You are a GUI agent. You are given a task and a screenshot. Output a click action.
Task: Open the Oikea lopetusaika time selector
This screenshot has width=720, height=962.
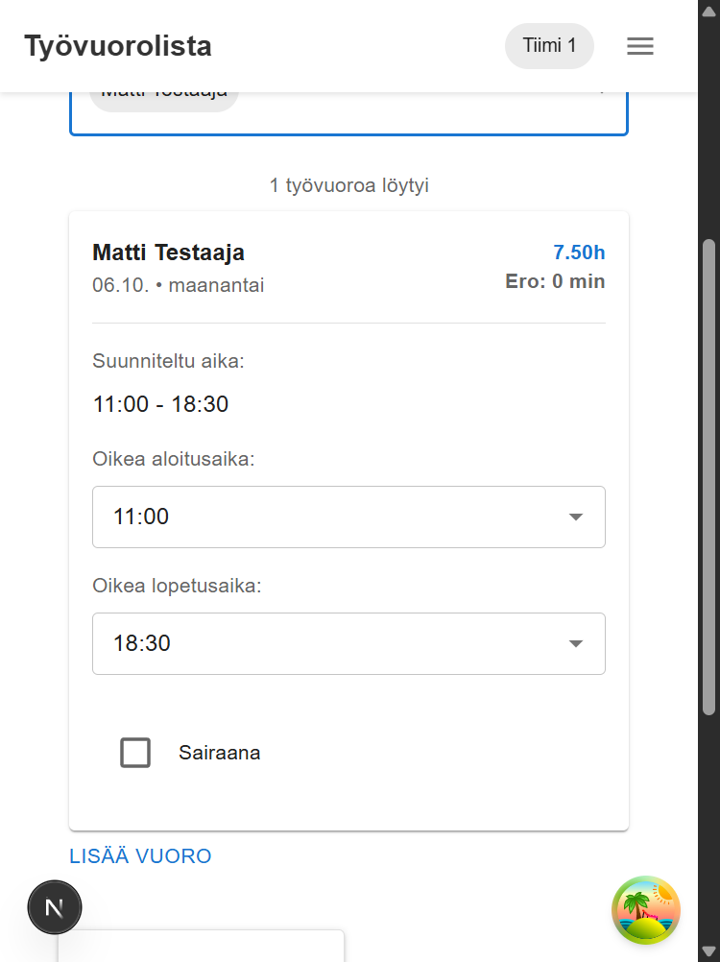348,643
